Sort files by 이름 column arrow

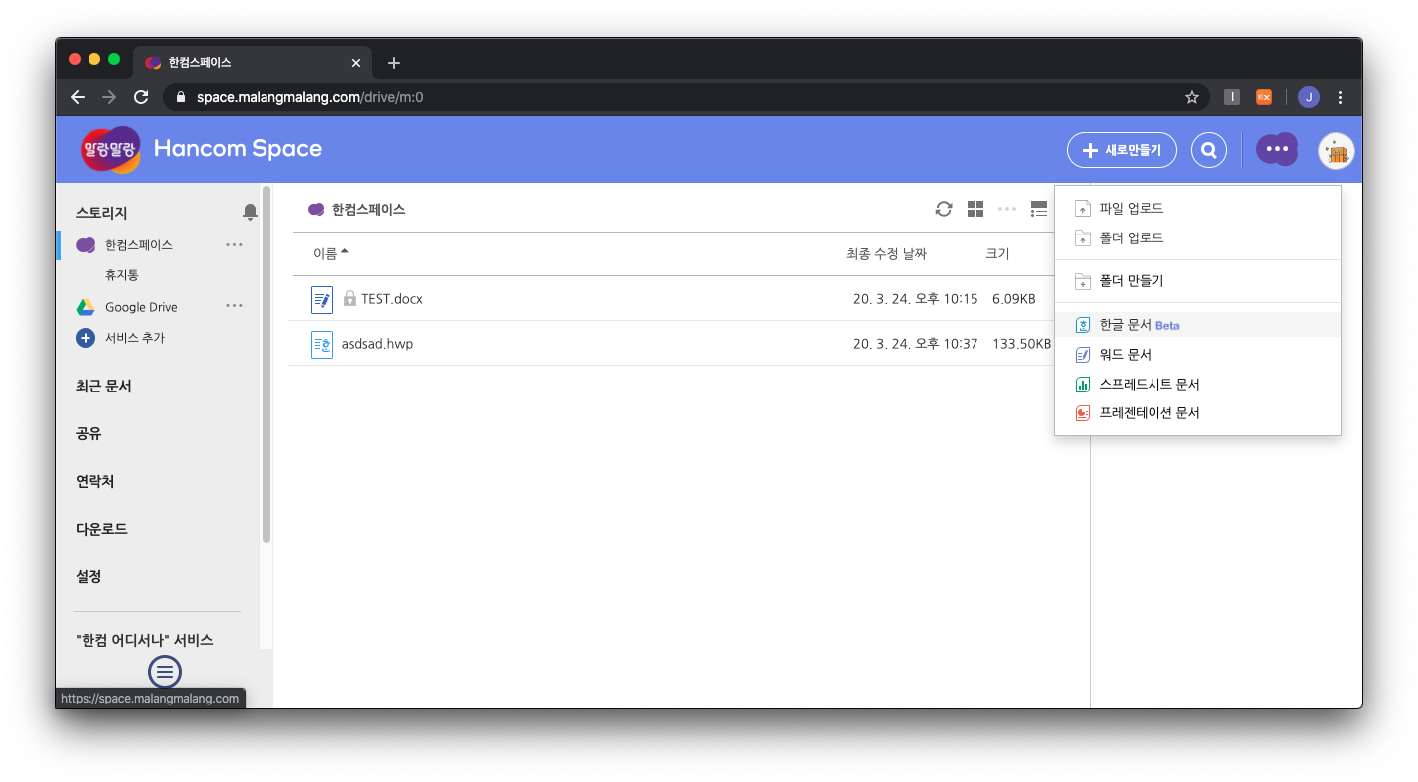[x=344, y=252]
